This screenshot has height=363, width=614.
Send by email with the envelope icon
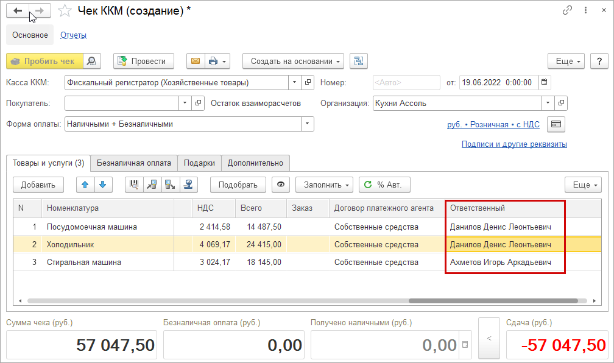point(196,61)
